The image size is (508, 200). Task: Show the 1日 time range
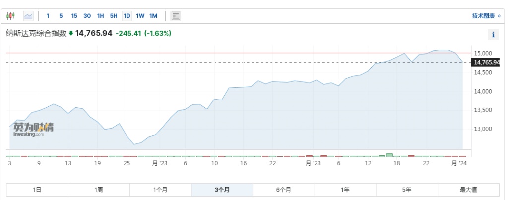(37, 190)
